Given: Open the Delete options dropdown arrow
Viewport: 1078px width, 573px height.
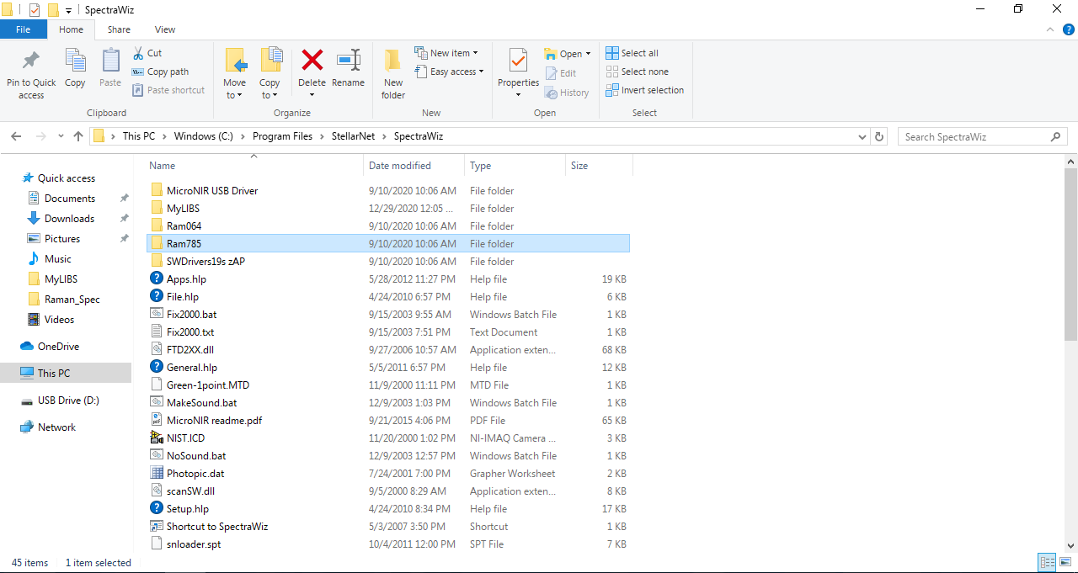Looking at the screenshot, I should click(312, 94).
